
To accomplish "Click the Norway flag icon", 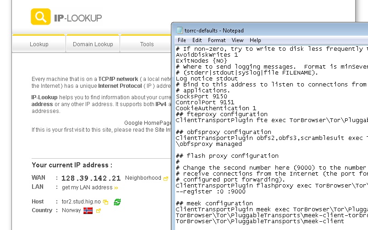I will click(x=88, y=210).
